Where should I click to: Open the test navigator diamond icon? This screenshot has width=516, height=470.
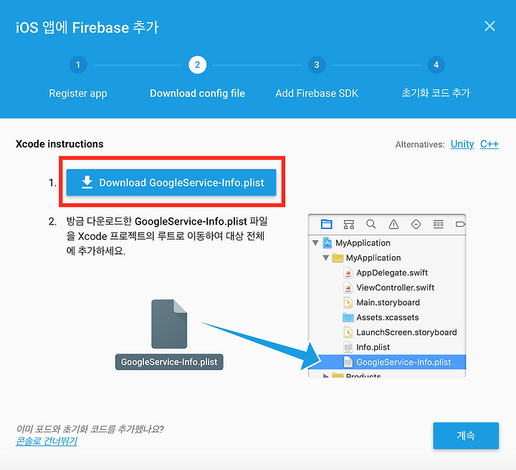(416, 225)
